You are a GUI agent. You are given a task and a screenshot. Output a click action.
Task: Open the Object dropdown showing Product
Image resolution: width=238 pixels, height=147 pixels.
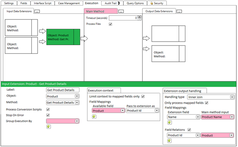coord(63,96)
